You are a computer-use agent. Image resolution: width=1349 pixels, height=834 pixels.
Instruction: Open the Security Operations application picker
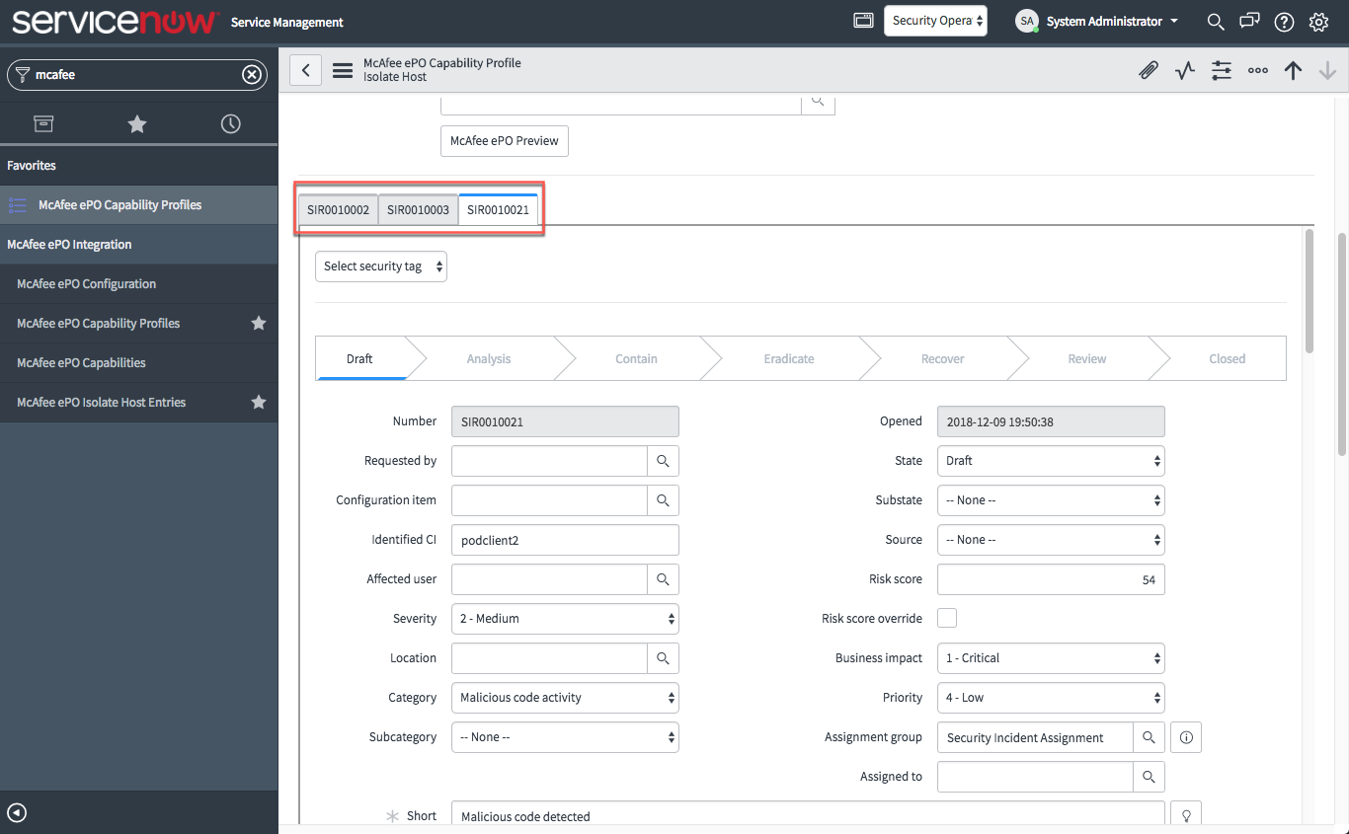pos(935,21)
